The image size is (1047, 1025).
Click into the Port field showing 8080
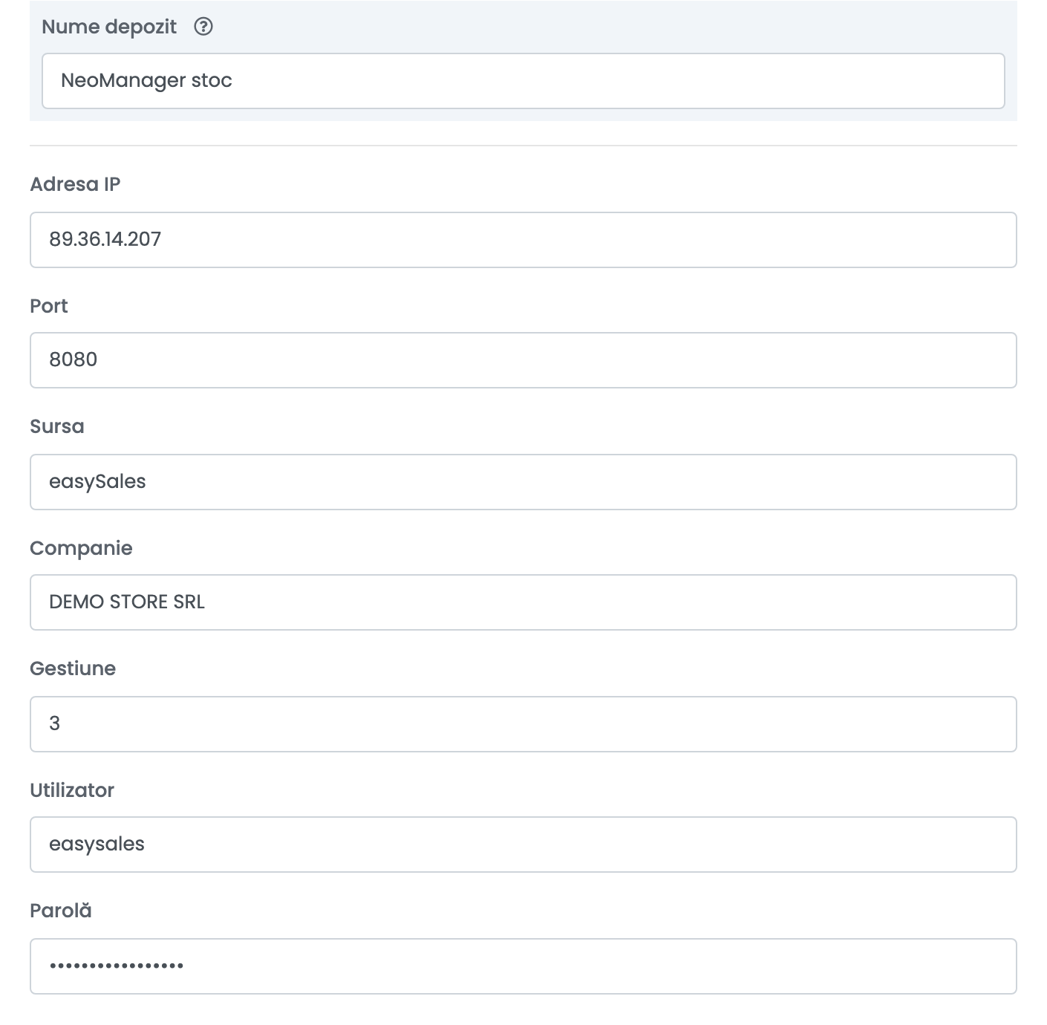[523, 360]
